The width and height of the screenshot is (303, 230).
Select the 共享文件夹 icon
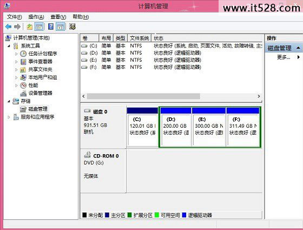pos(23,70)
